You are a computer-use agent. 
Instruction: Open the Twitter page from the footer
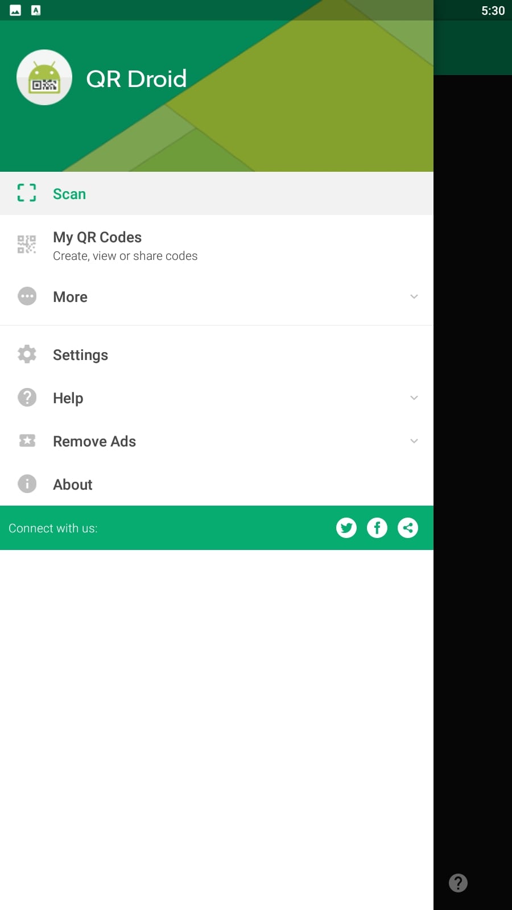346,528
